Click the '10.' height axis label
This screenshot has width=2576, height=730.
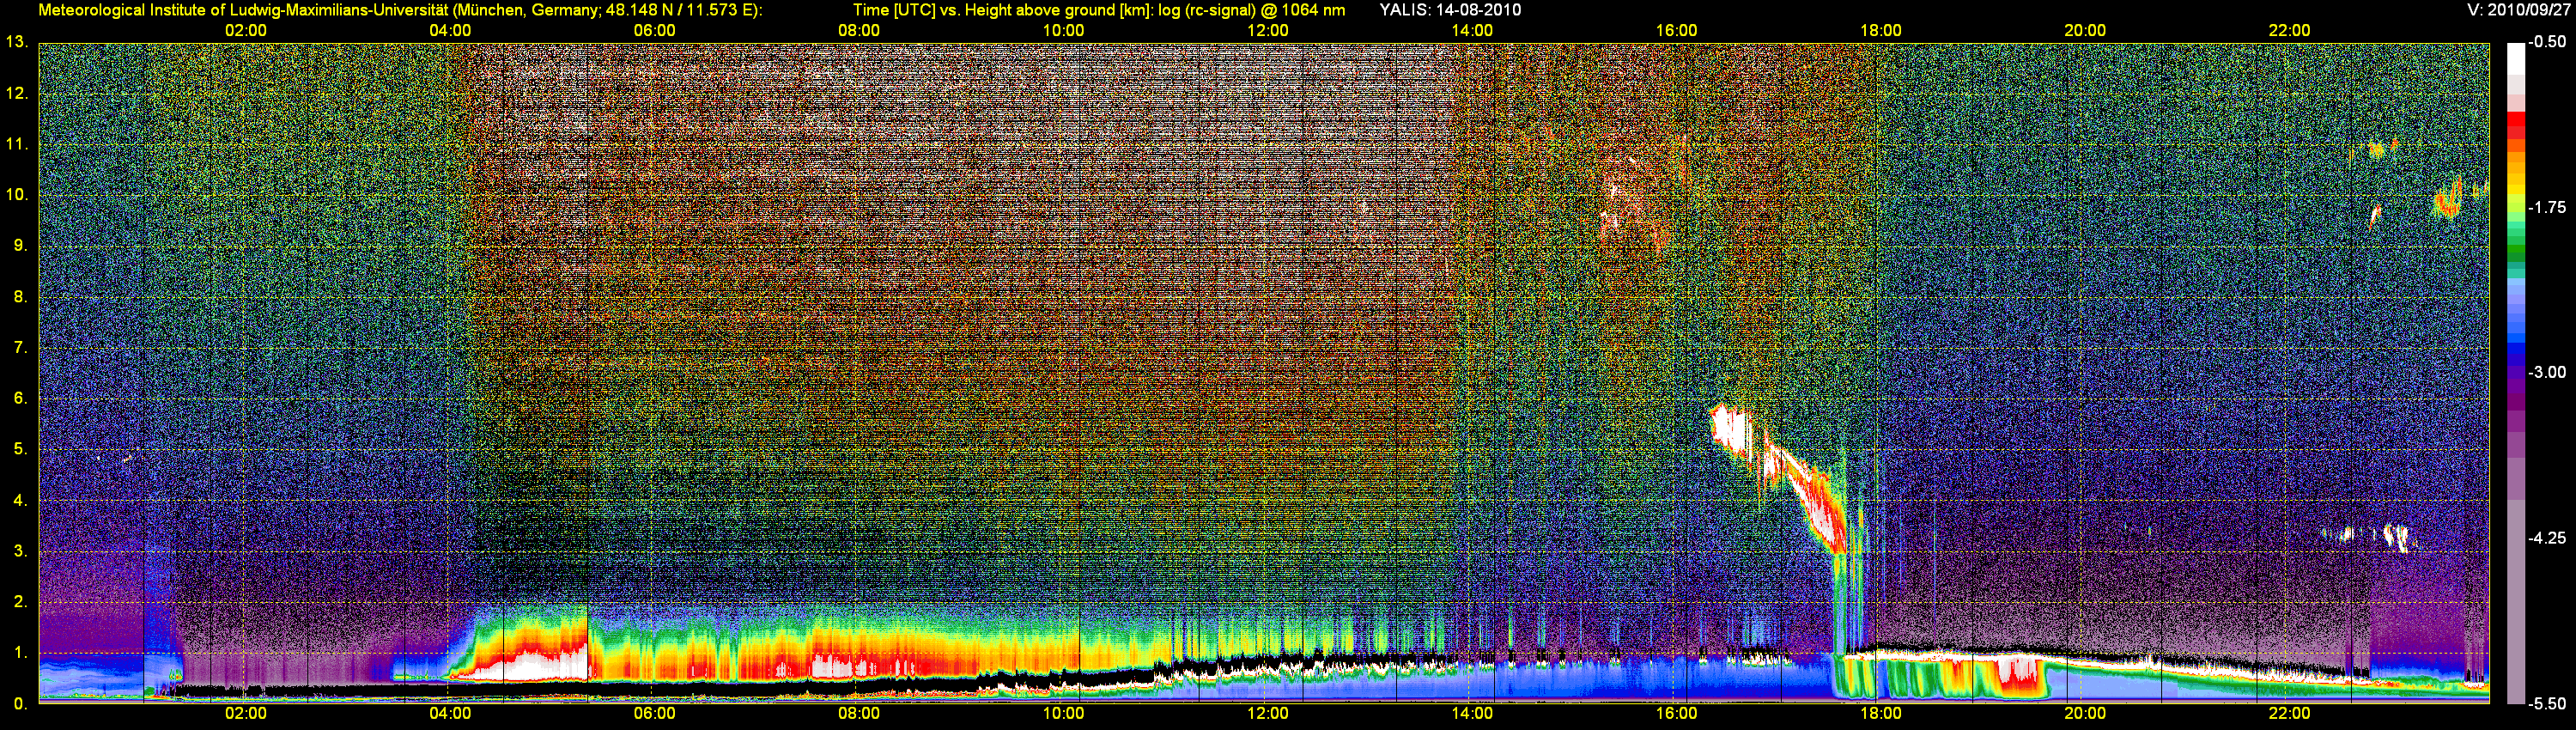16,194
